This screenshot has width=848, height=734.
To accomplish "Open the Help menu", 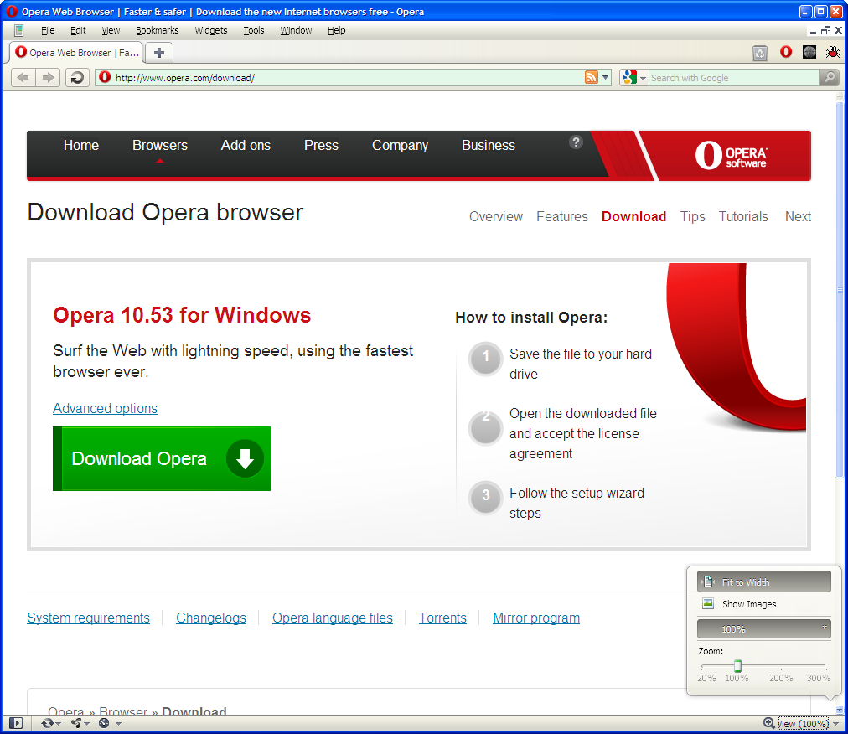I will (336, 30).
